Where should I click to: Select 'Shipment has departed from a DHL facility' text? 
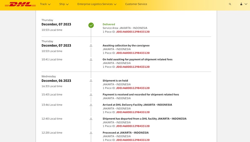(x=144, y=119)
